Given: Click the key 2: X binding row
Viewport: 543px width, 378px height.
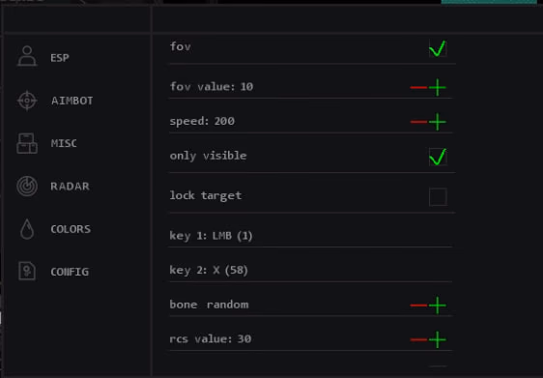Looking at the screenshot, I should (311, 271).
